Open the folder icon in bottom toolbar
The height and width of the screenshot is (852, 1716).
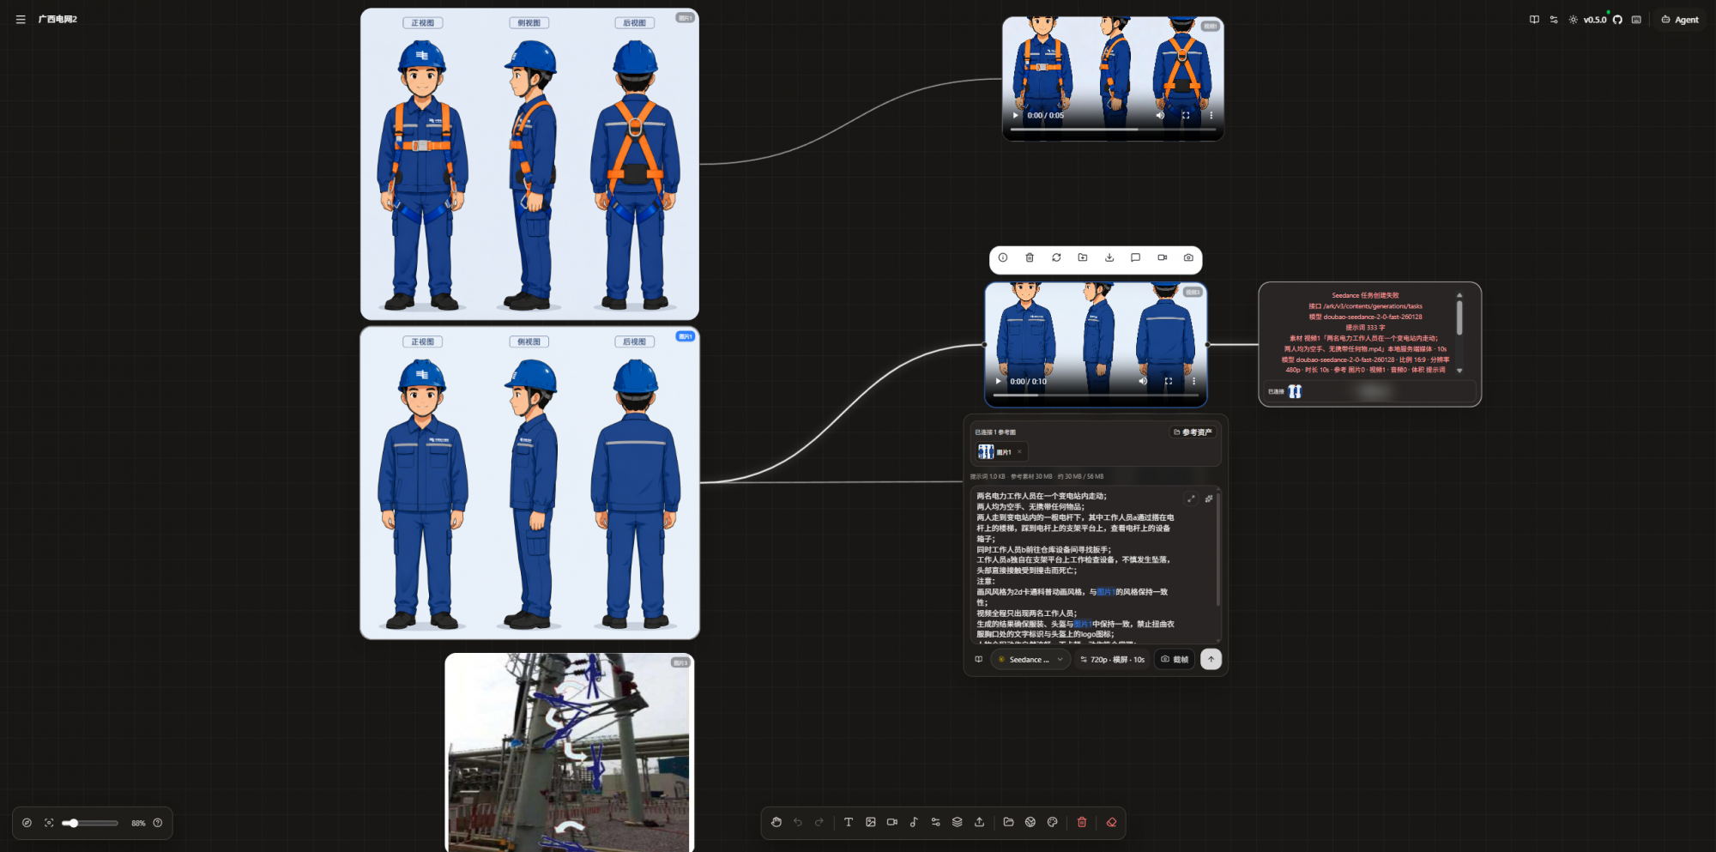[1009, 822]
